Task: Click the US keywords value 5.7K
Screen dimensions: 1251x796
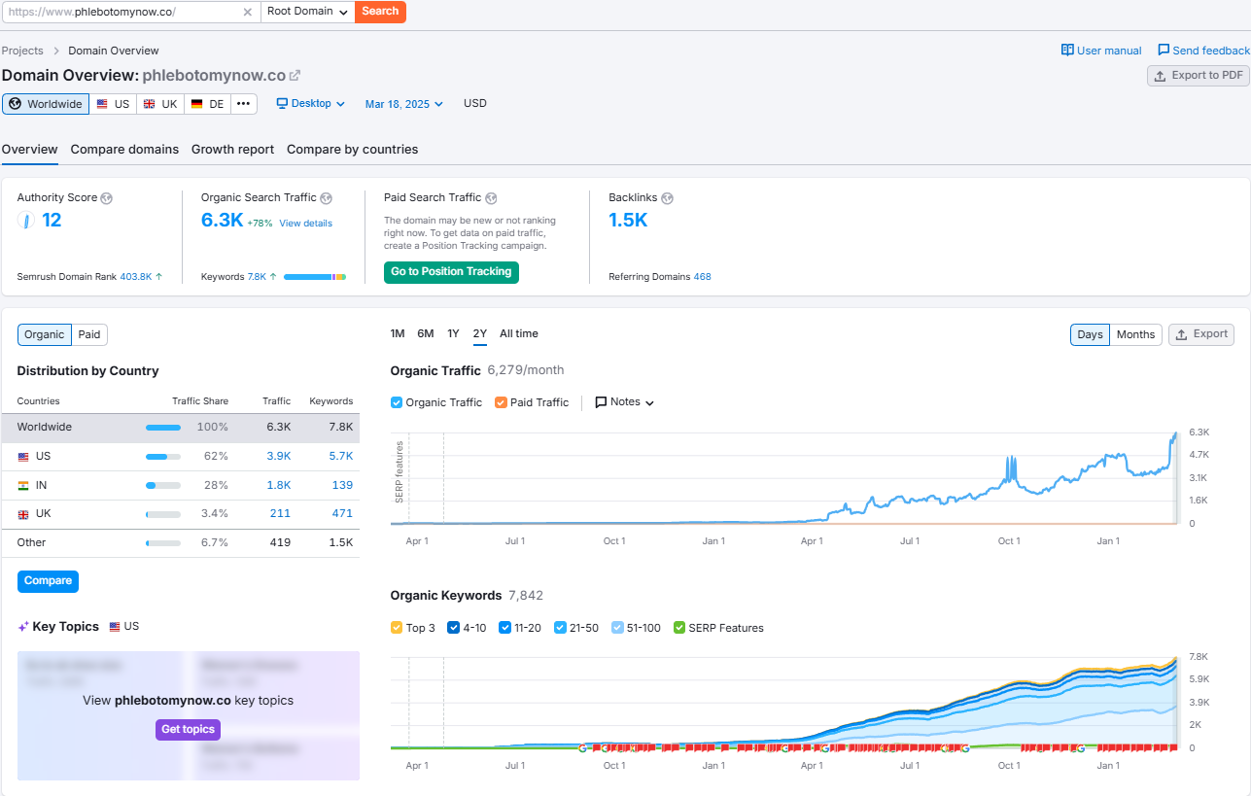Action: click(x=340, y=457)
